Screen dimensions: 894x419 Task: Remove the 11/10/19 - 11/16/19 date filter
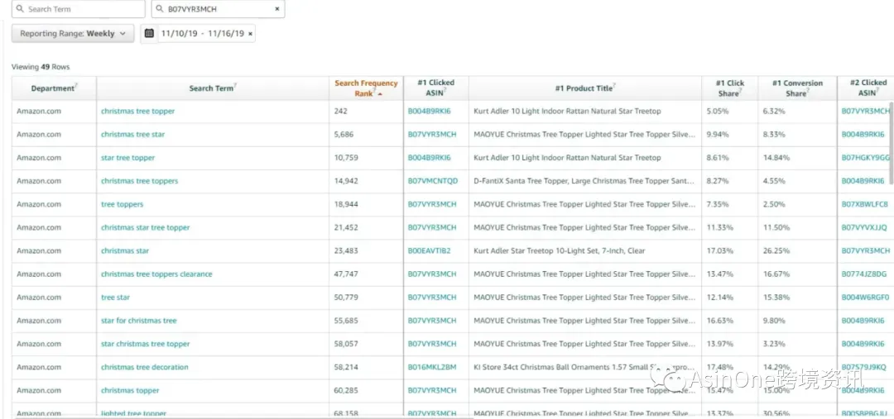[250, 34]
